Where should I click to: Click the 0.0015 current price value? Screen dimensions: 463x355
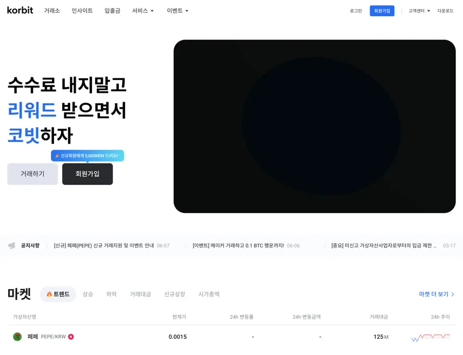pos(178,337)
